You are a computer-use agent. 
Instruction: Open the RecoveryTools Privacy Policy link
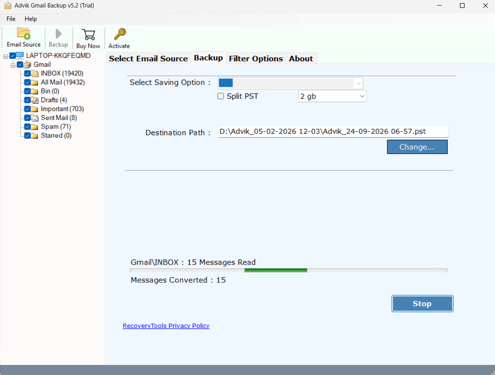pyautogui.click(x=166, y=326)
